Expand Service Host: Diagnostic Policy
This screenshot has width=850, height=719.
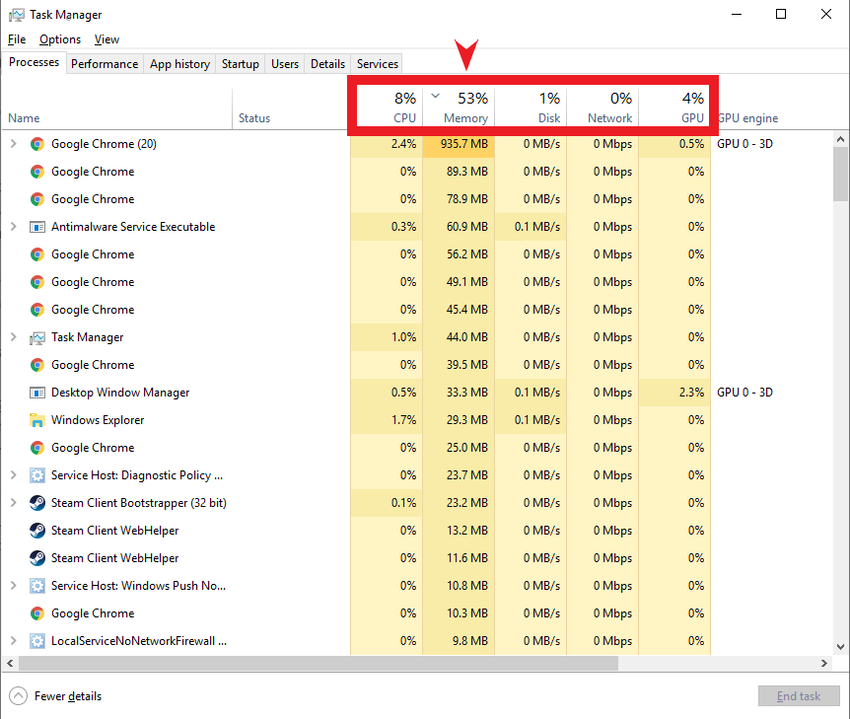[14, 475]
